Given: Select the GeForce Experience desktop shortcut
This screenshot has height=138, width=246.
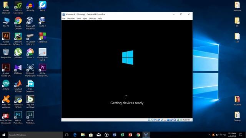Looking at the screenshot, I should 18,8.
